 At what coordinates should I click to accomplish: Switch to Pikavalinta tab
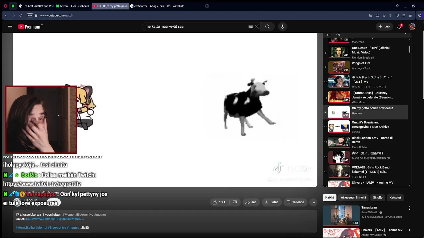176,6
